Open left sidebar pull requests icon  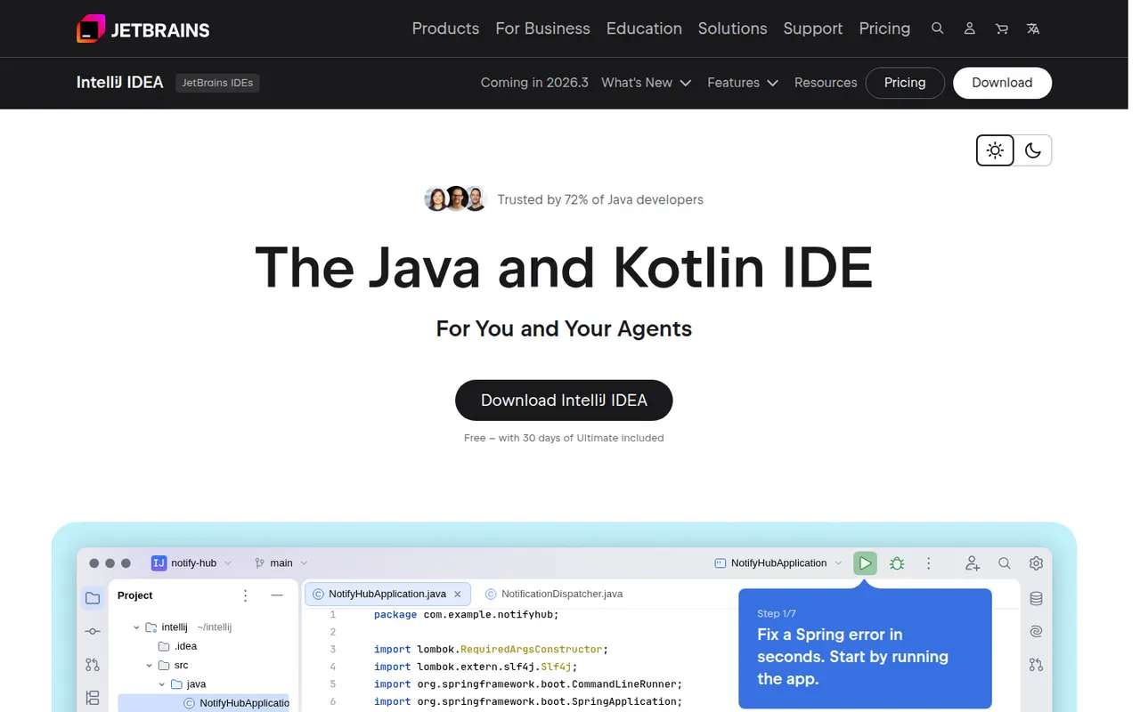[x=93, y=665]
